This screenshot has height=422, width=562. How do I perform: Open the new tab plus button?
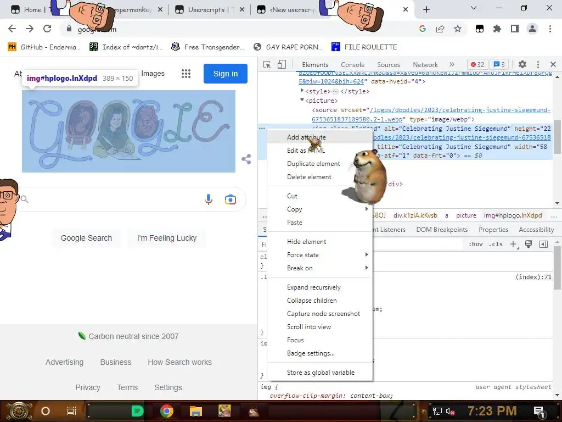[426, 9]
